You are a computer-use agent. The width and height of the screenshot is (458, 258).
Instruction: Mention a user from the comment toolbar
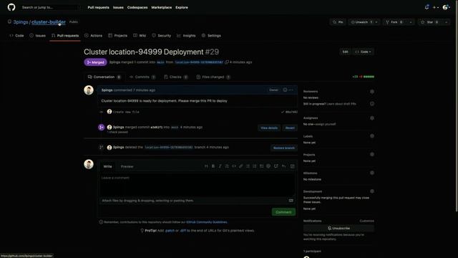(x=268, y=166)
